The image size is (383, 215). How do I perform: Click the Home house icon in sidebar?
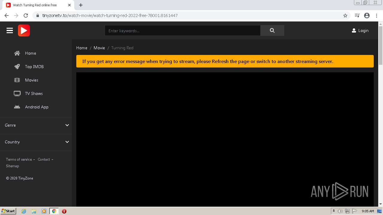click(x=17, y=53)
